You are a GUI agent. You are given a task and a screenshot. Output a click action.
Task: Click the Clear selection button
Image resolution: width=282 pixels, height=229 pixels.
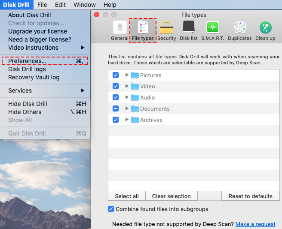pos(172,196)
